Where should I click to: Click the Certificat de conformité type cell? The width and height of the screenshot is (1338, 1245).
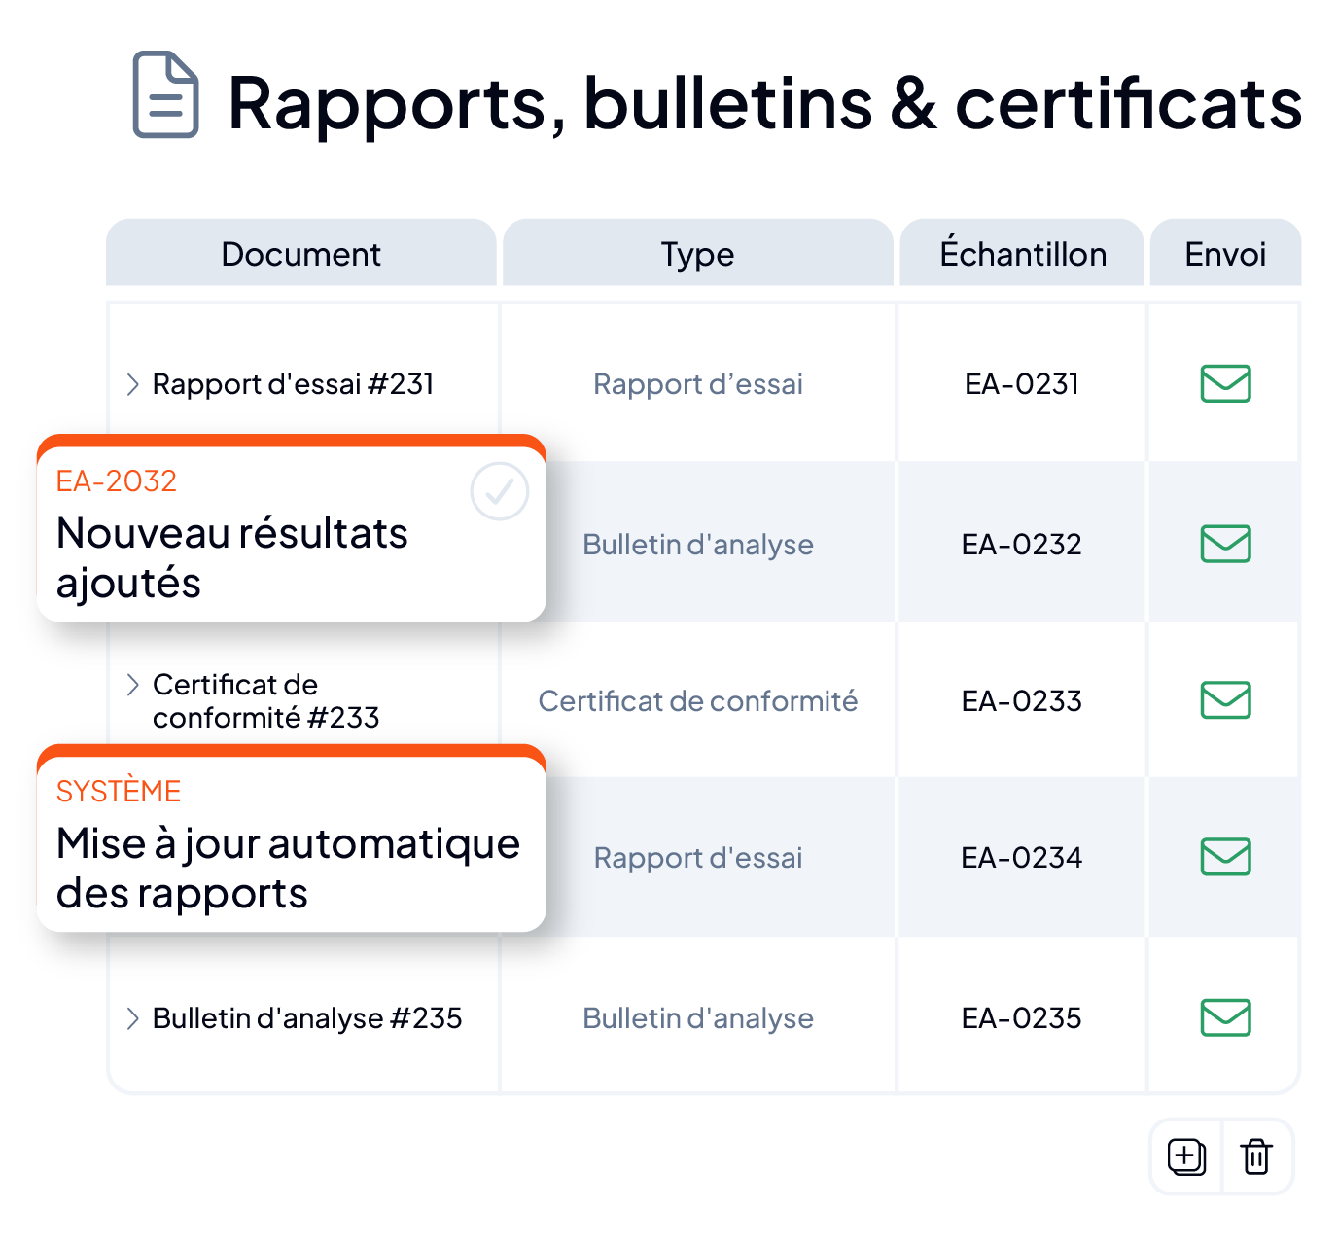(698, 701)
